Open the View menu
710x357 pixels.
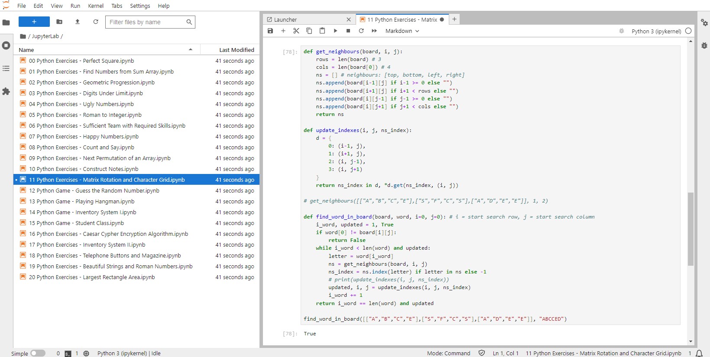(57, 6)
